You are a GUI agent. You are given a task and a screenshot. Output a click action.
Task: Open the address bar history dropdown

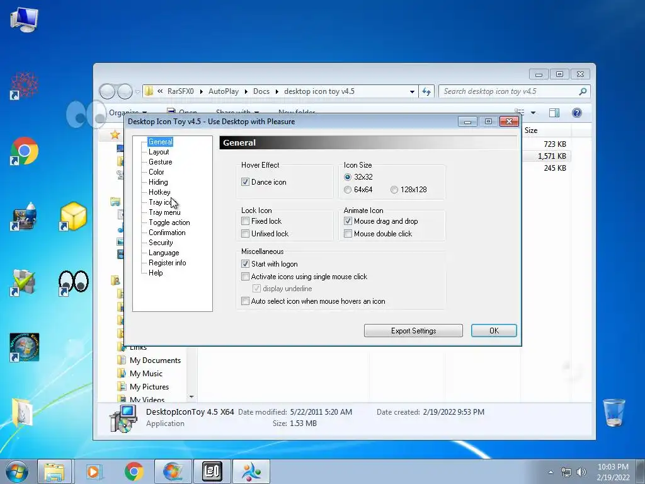tap(412, 92)
